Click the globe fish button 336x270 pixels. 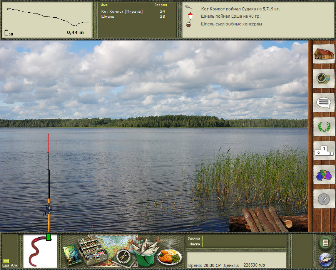pos(326,260)
